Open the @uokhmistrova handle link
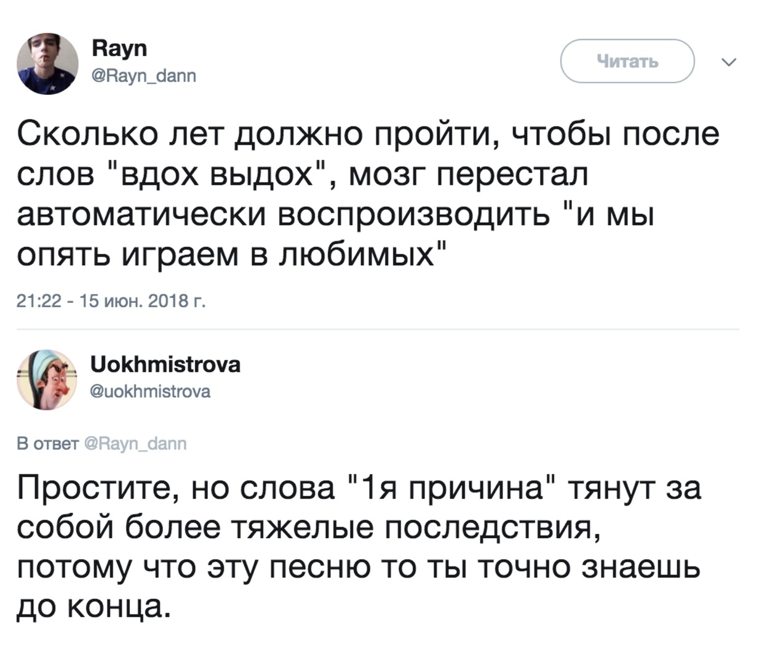Image resolution: width=759 pixels, height=665 pixels. pos(151,391)
